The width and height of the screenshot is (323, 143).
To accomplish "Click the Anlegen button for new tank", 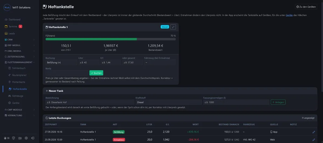I will (278, 102).
